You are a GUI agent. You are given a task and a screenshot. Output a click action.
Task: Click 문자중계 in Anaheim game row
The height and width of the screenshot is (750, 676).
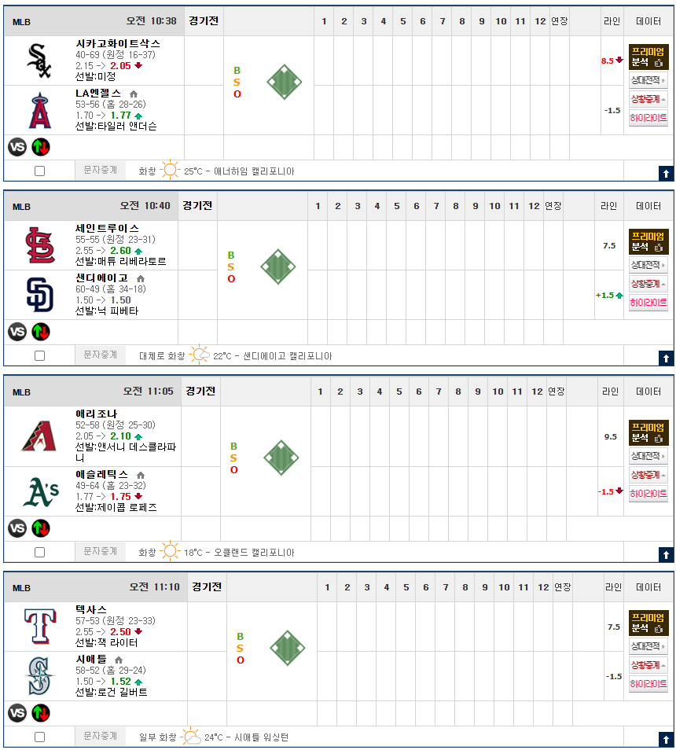click(101, 170)
